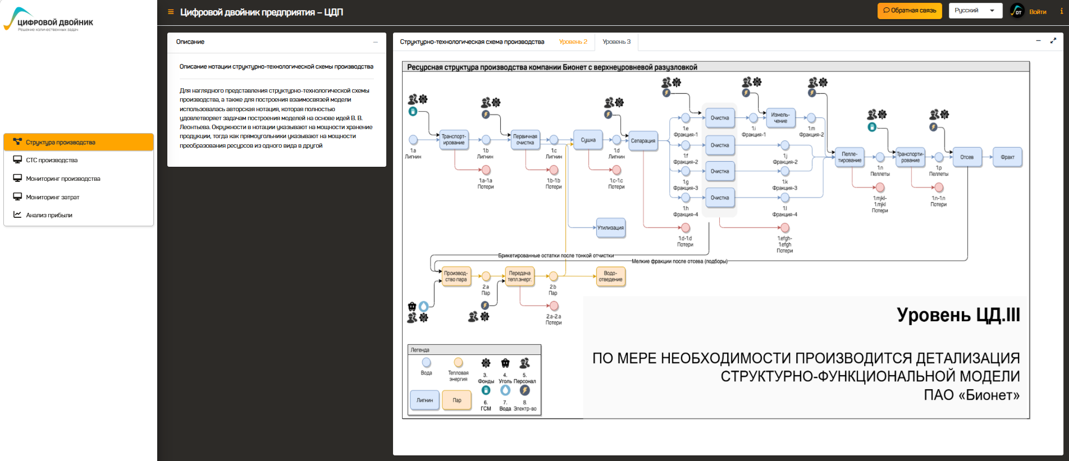Open the Русский language dropdown

(975, 11)
